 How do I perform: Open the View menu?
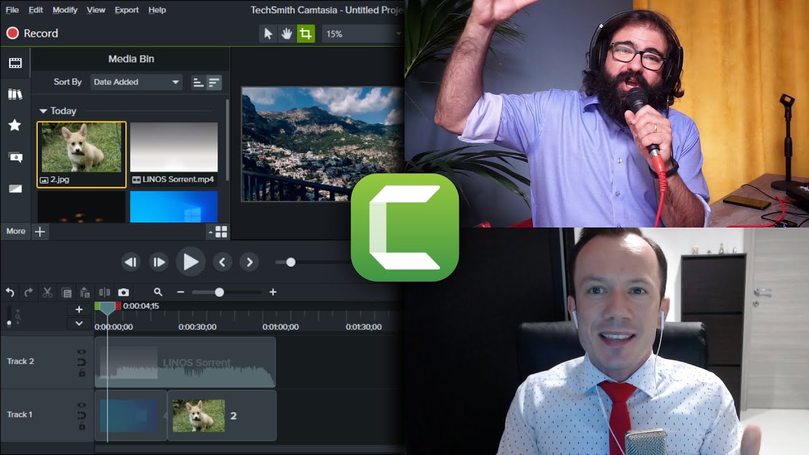[x=96, y=9]
